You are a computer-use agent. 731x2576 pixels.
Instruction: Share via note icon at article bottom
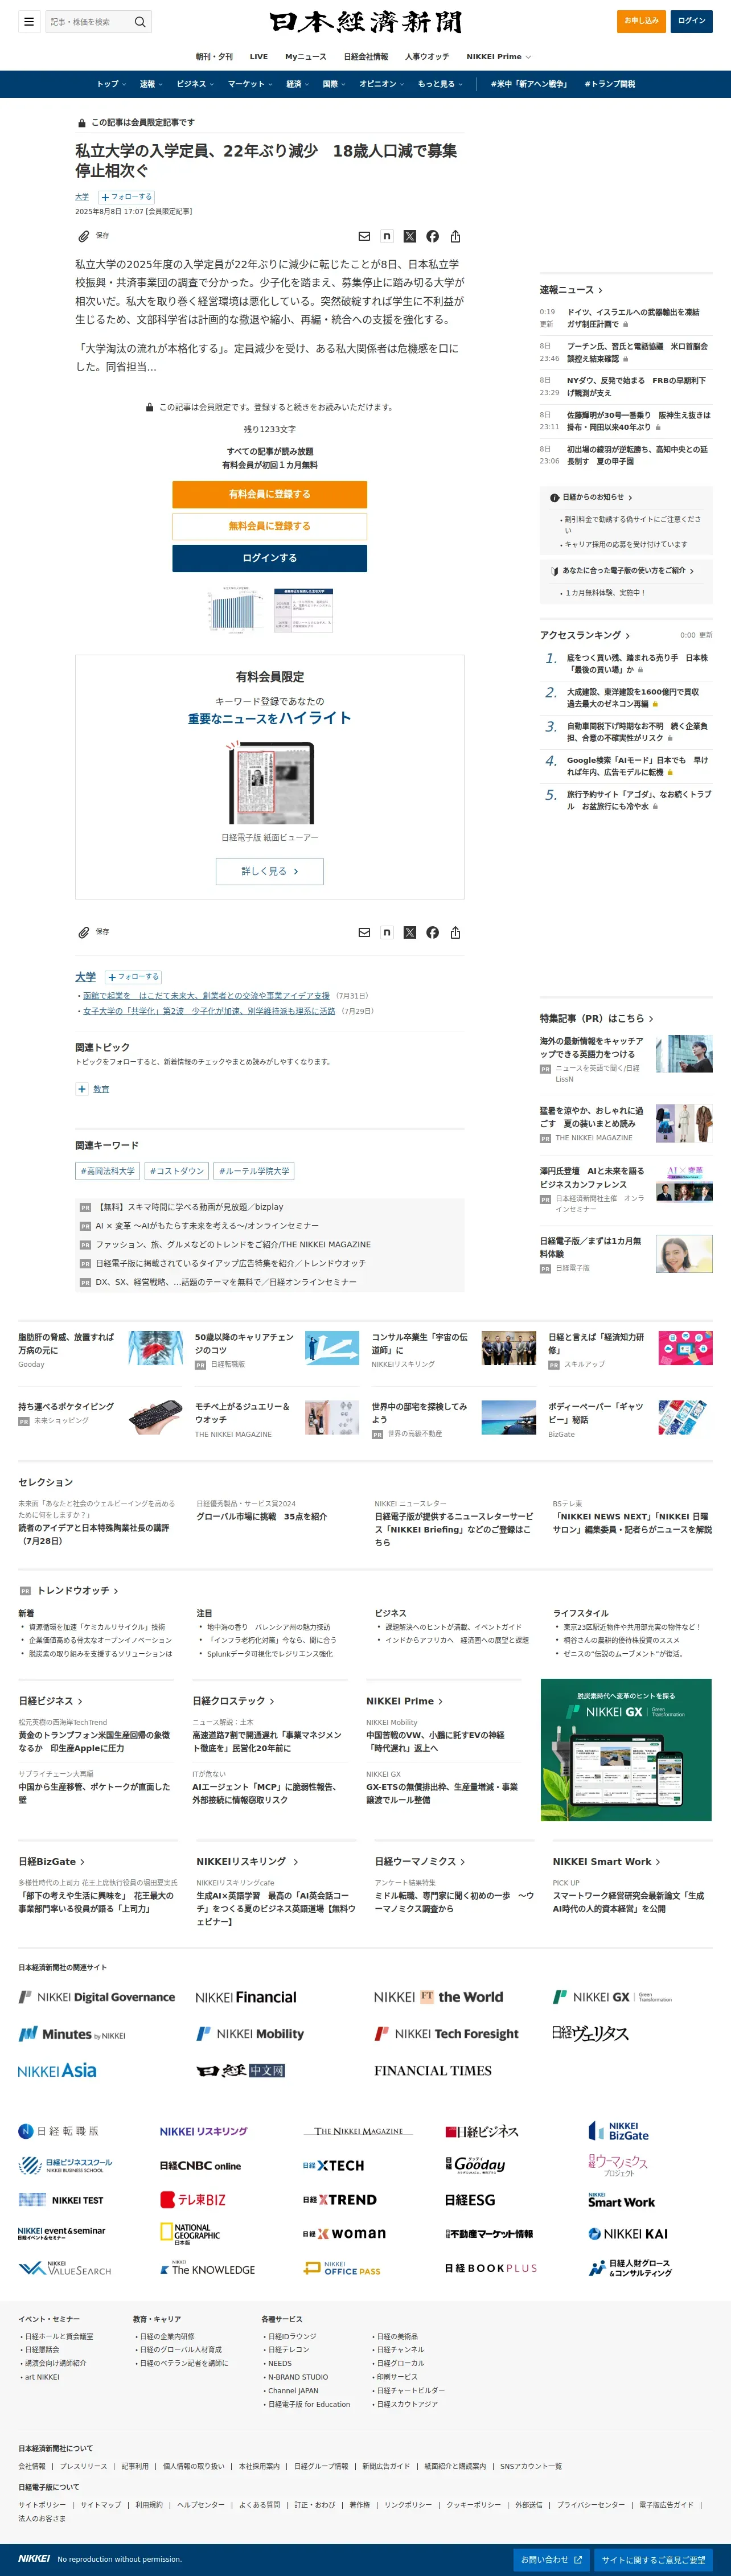click(x=387, y=932)
